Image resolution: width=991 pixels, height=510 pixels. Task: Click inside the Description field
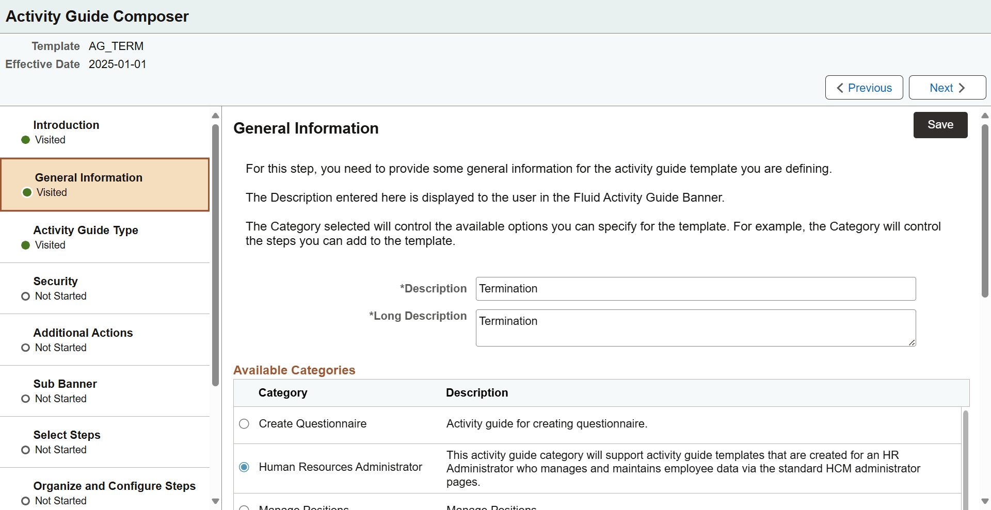tap(695, 289)
